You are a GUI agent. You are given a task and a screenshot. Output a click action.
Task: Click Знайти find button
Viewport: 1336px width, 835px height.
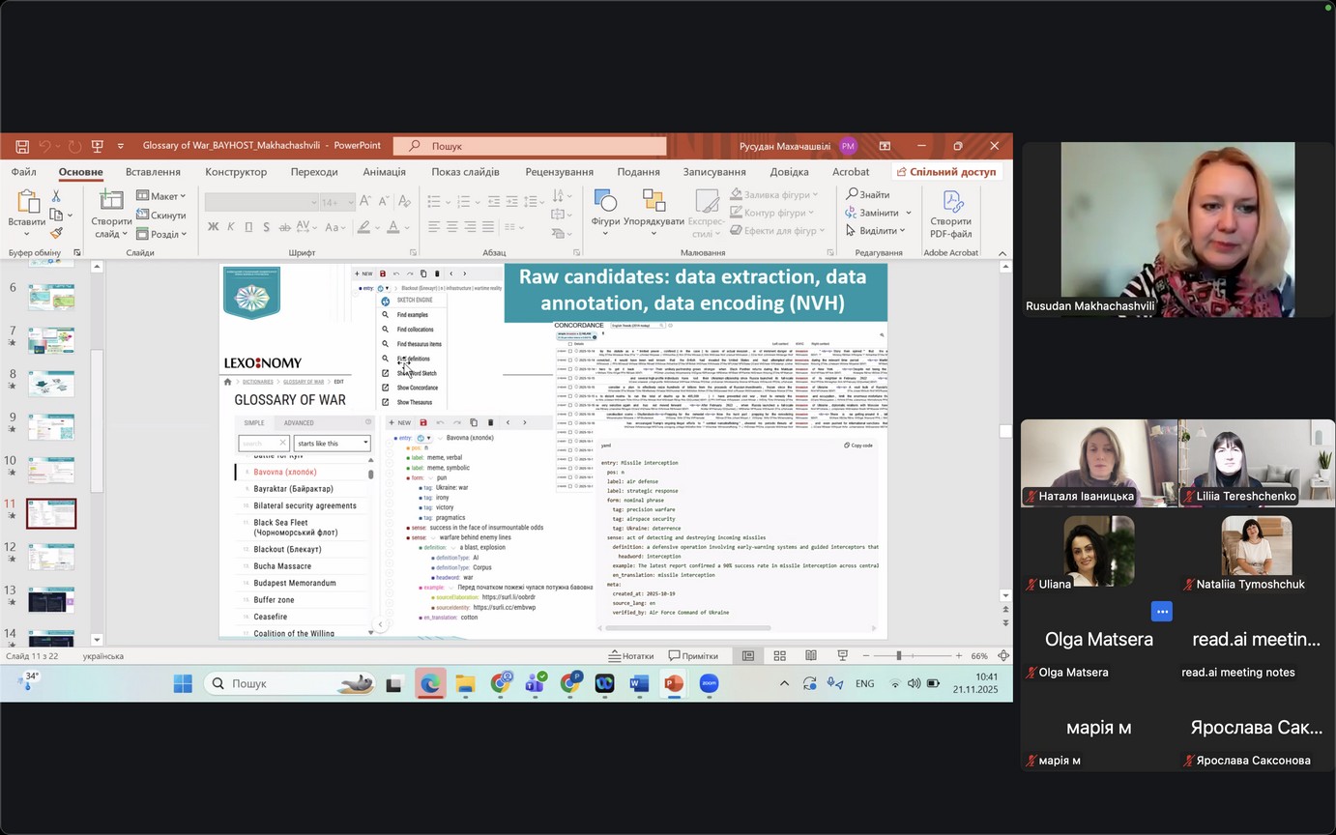coord(868,194)
